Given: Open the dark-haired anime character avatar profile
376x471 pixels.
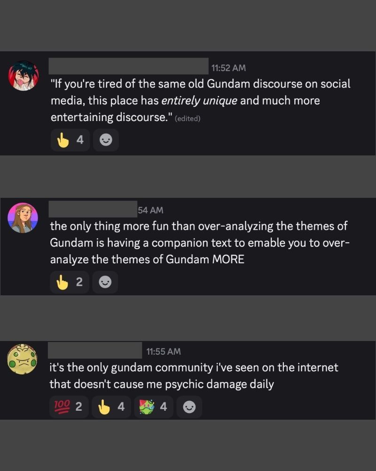Looking at the screenshot, I should click(x=23, y=75).
